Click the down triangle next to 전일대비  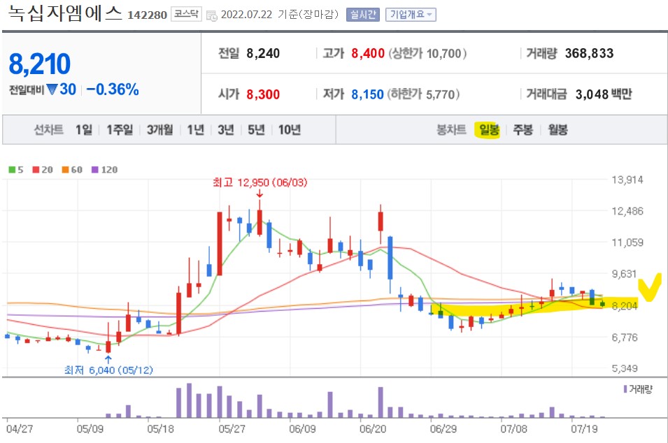[x=52, y=89]
